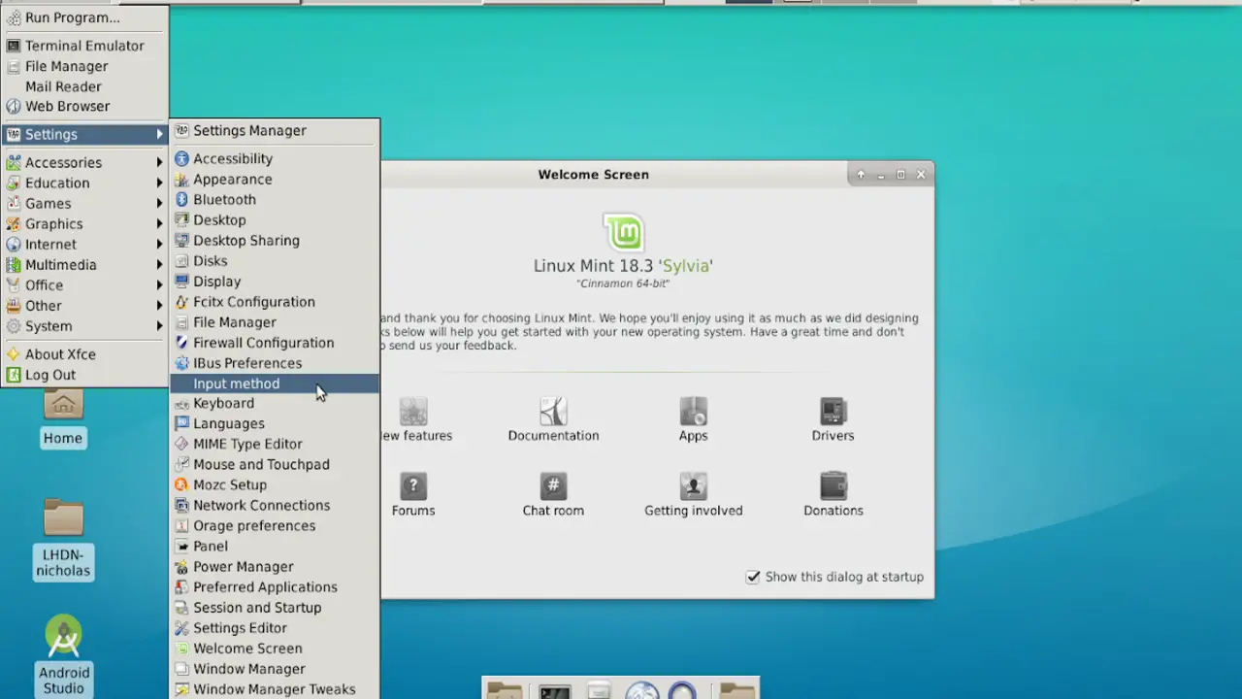This screenshot has height=699, width=1242.
Task: Open Settings Editor entry
Action: click(x=275, y=627)
